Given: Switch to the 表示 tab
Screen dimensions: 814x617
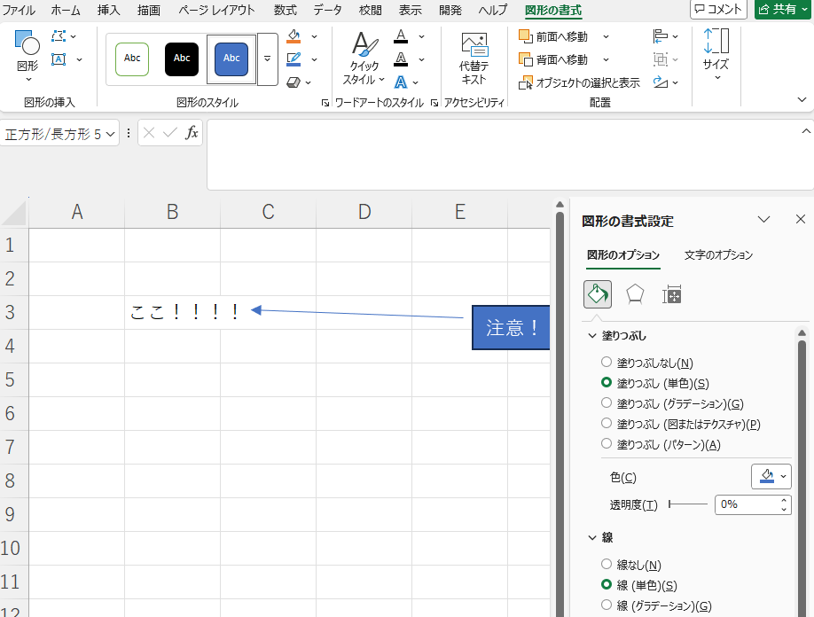Looking at the screenshot, I should coord(411,10).
